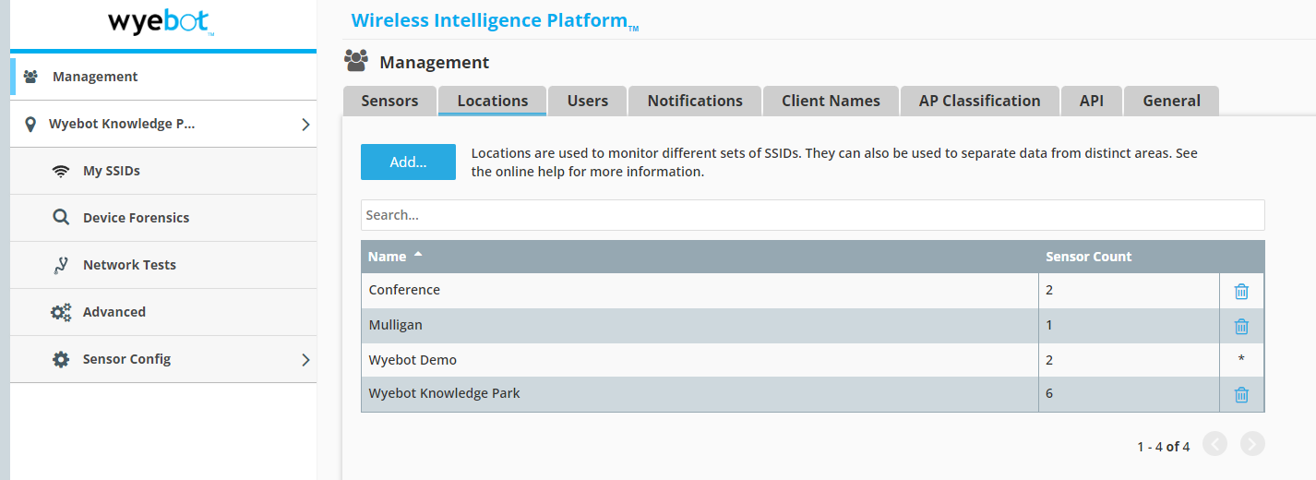
Task: Open the AP Classification tab
Action: (x=980, y=101)
